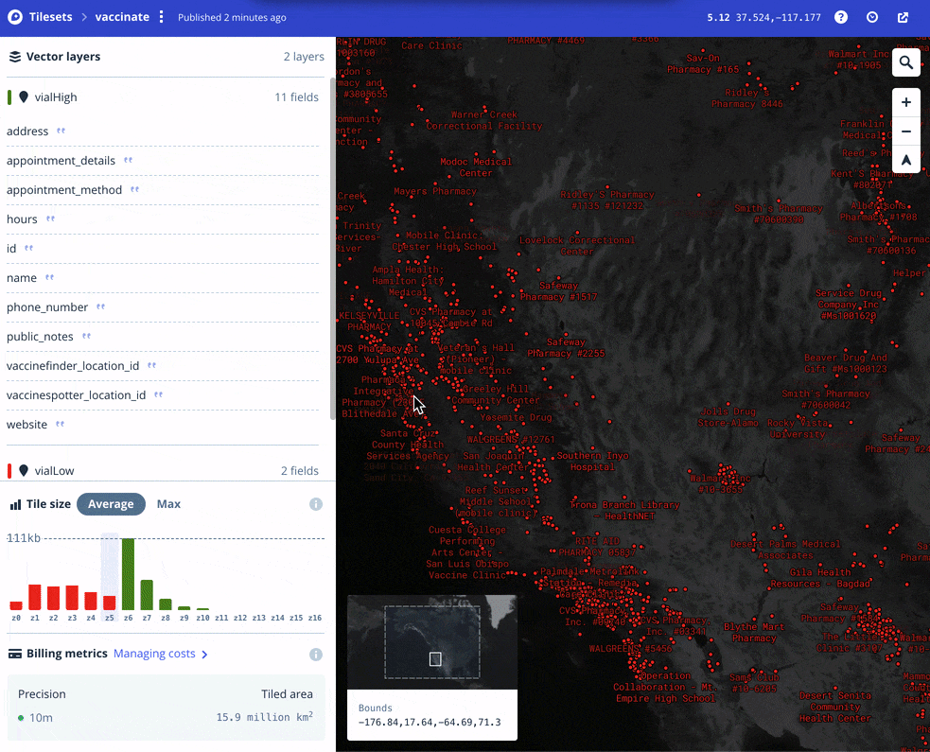
Task: Click the tall green z6 bar
Action: [x=128, y=574]
